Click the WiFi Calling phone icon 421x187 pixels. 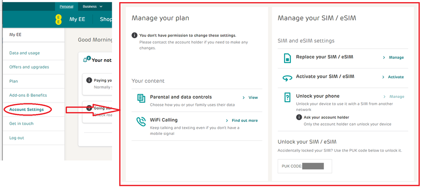coord(141,121)
